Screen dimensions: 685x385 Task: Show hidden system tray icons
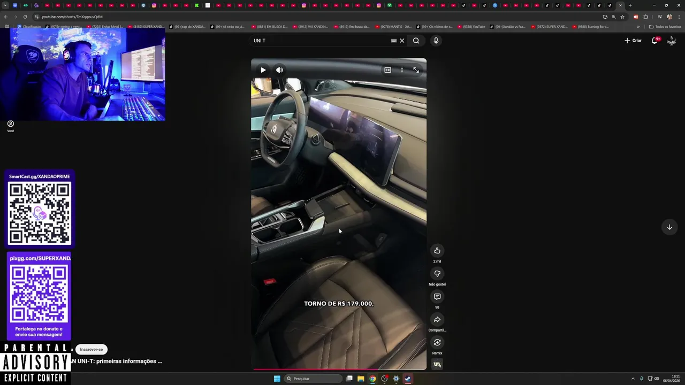[x=633, y=379]
